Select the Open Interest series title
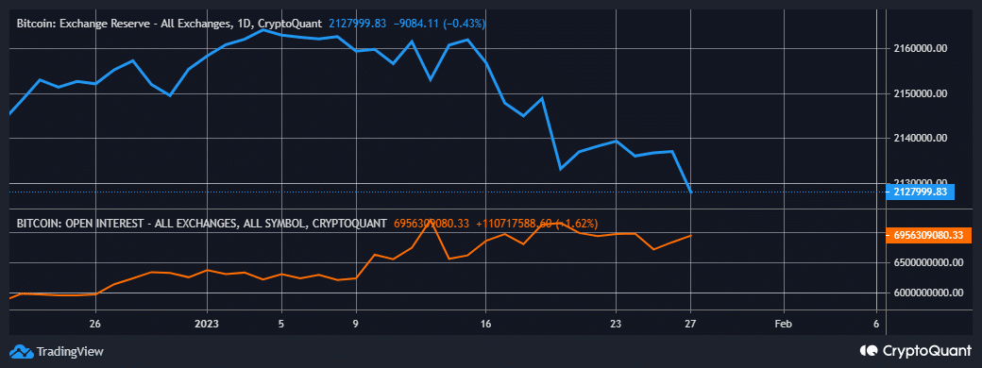Image resolution: width=982 pixels, height=368 pixels. [202, 223]
